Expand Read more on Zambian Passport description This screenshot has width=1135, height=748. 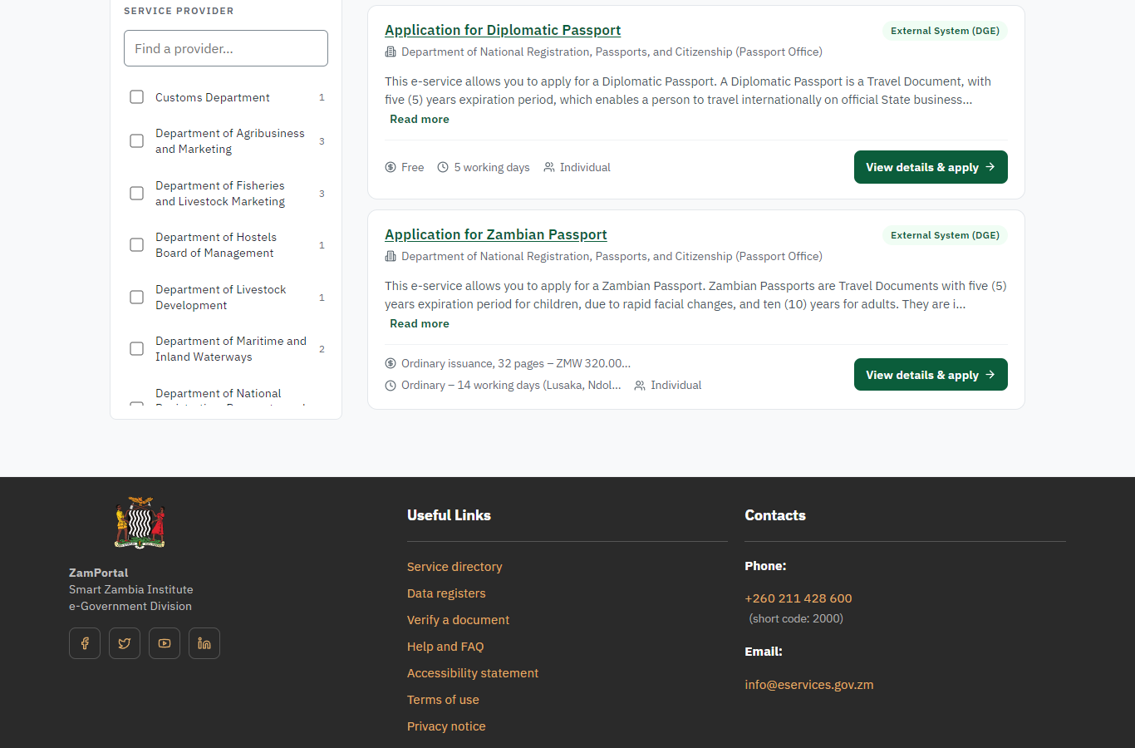point(420,323)
